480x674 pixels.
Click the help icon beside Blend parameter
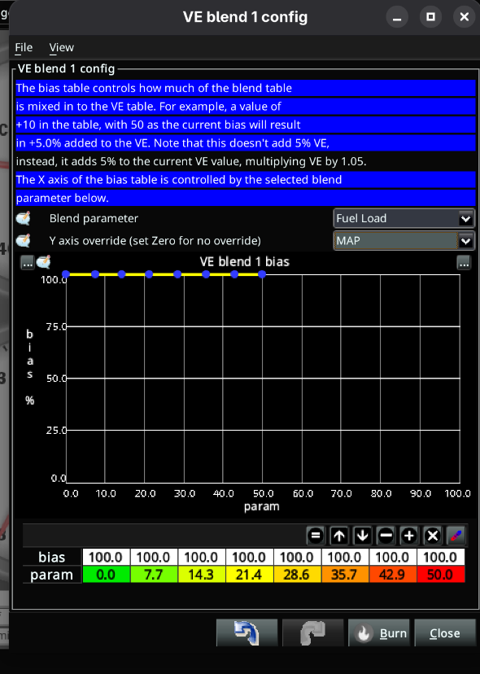pos(24,218)
